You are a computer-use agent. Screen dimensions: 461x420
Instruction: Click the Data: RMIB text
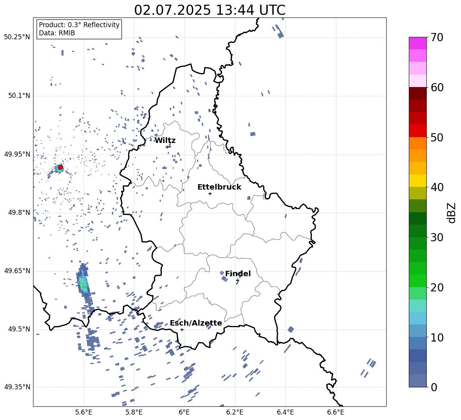(57, 33)
